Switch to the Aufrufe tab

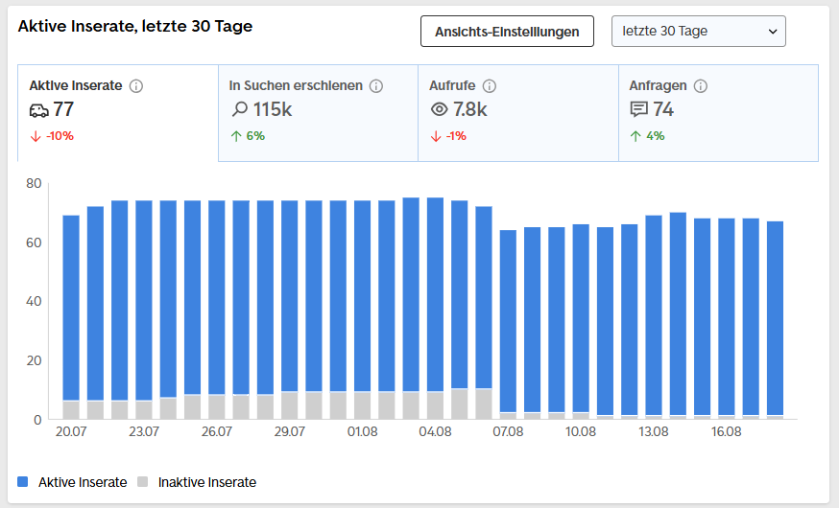point(518,113)
